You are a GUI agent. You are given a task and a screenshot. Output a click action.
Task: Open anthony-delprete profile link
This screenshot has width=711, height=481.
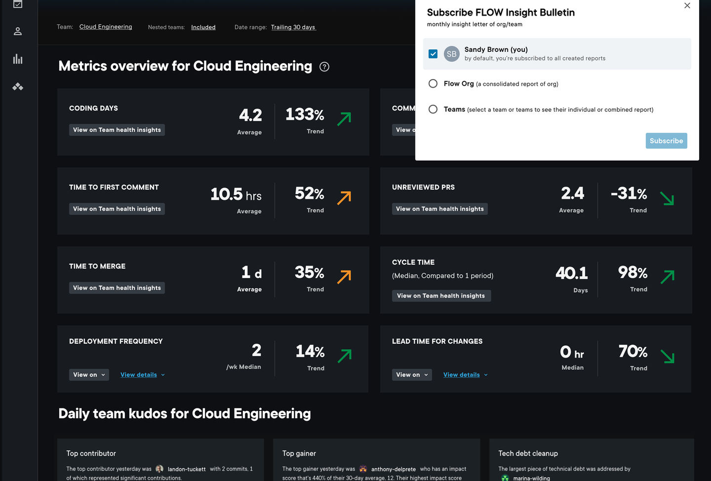pos(394,469)
